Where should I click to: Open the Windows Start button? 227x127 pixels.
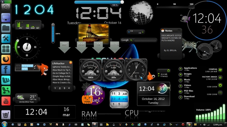click(x=4, y=124)
